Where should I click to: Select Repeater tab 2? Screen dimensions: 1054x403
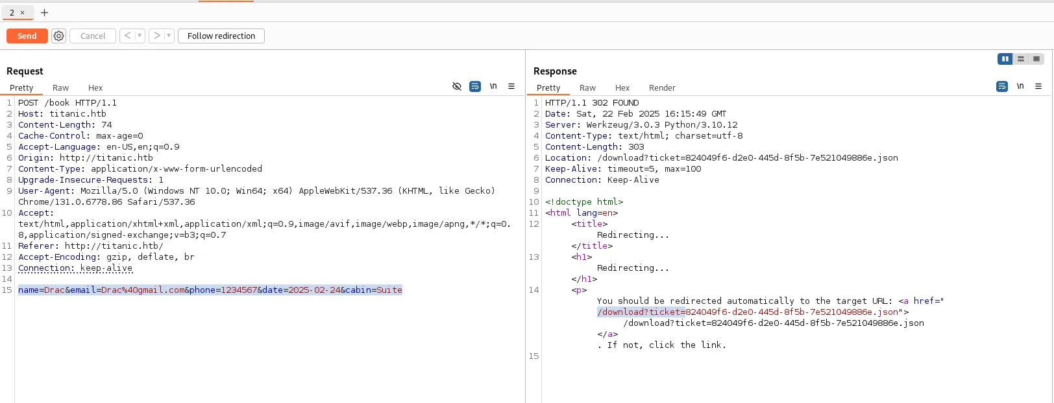[x=12, y=12]
